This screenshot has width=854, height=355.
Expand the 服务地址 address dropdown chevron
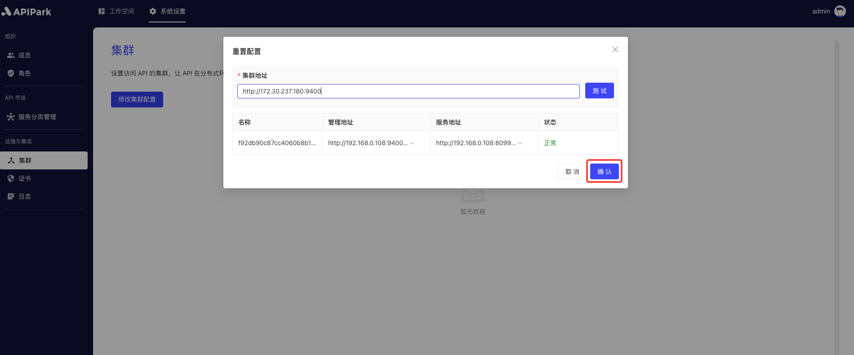click(520, 143)
